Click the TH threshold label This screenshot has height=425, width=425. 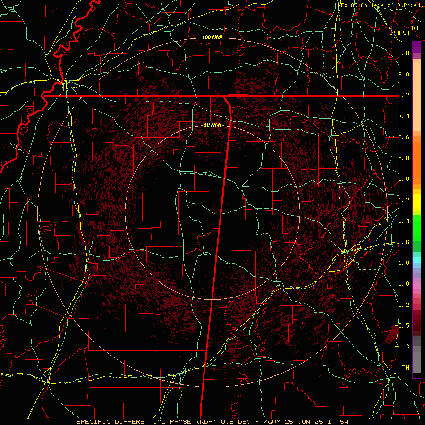(406, 367)
